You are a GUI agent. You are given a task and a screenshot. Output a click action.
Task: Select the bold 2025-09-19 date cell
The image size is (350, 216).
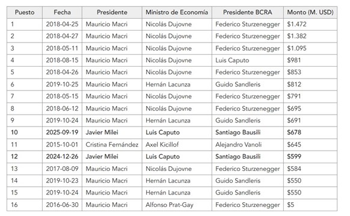(63, 133)
